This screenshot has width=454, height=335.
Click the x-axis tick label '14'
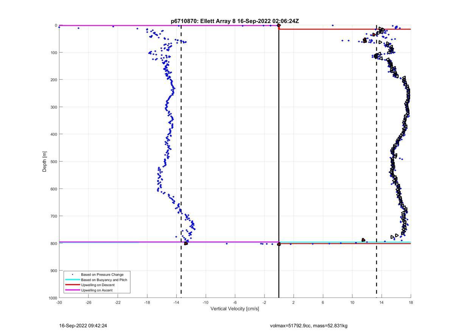coord(382,302)
